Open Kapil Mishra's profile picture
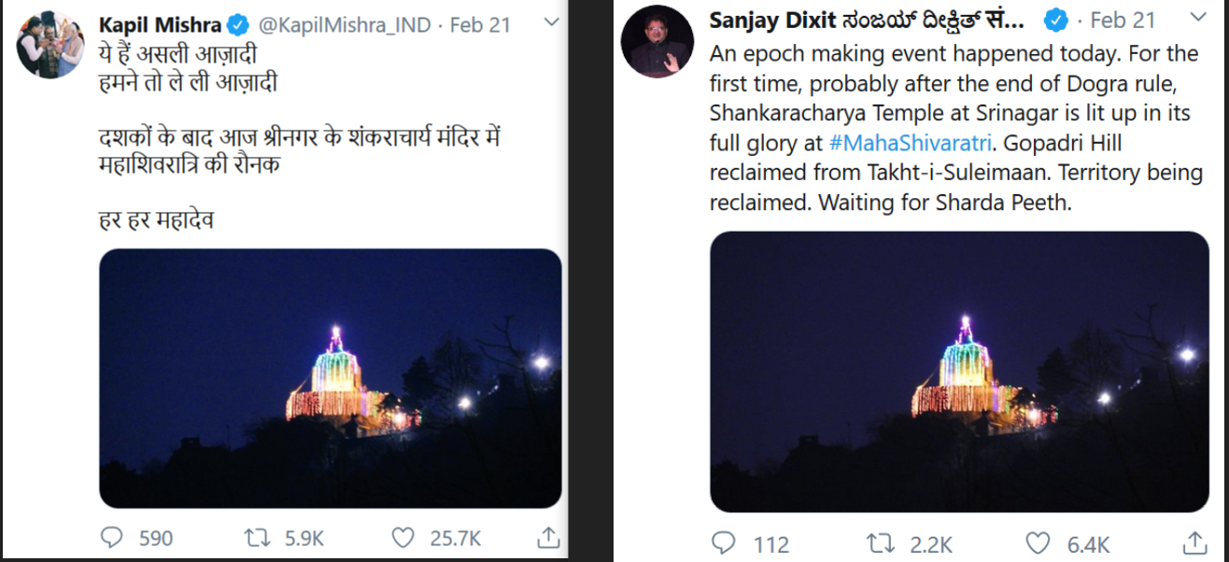This screenshot has width=1229, height=562. pyautogui.click(x=49, y=44)
